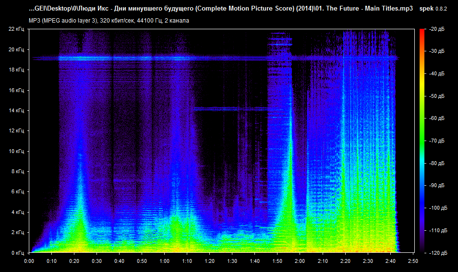Click the 2:20 time marker
This screenshot has height=272, width=458.
(344, 261)
